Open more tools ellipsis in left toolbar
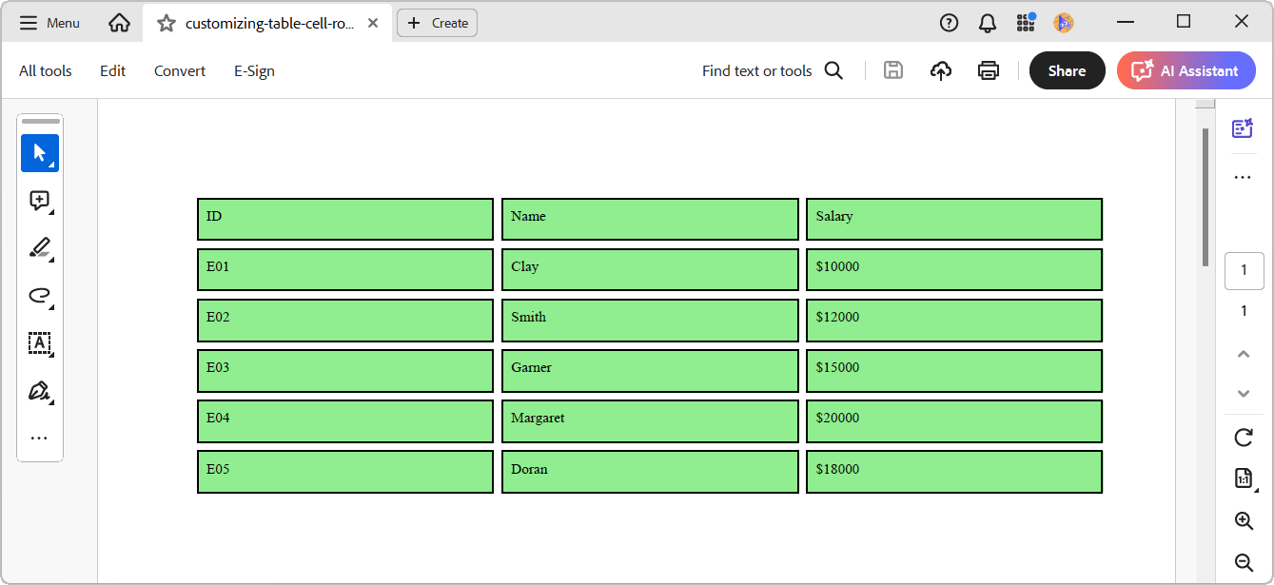1274x585 pixels. tap(39, 439)
